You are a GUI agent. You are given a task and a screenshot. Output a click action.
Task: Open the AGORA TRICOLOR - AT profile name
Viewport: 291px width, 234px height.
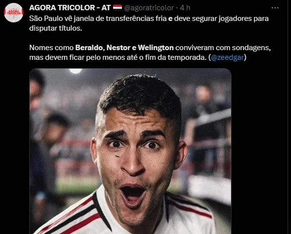pyautogui.click(x=70, y=8)
